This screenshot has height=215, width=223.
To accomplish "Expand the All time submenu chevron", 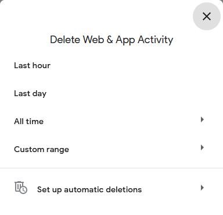I will (x=202, y=119).
